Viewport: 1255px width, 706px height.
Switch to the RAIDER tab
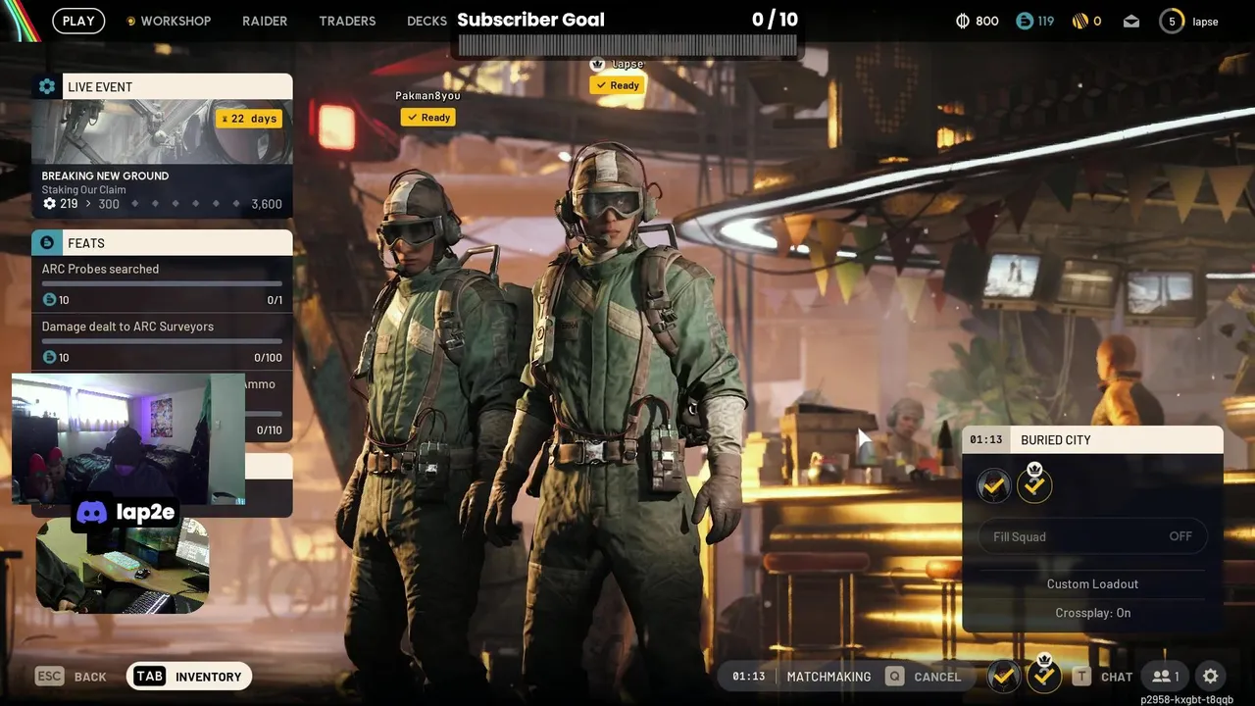coord(265,21)
